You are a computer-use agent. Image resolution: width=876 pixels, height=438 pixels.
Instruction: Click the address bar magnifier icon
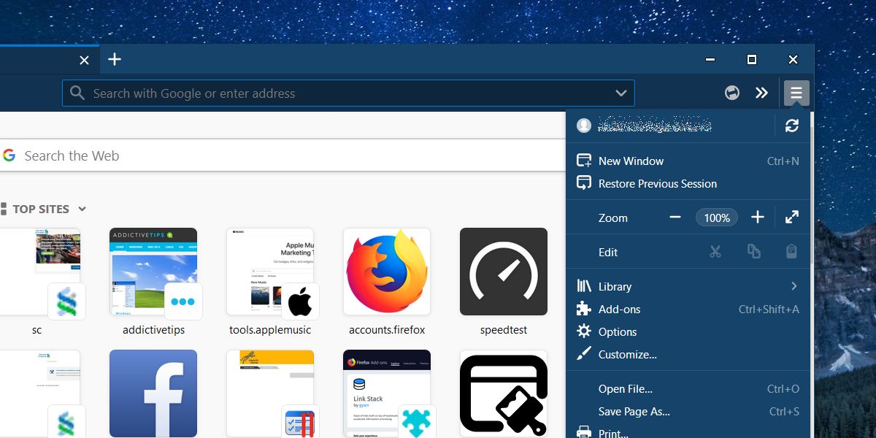[77, 93]
